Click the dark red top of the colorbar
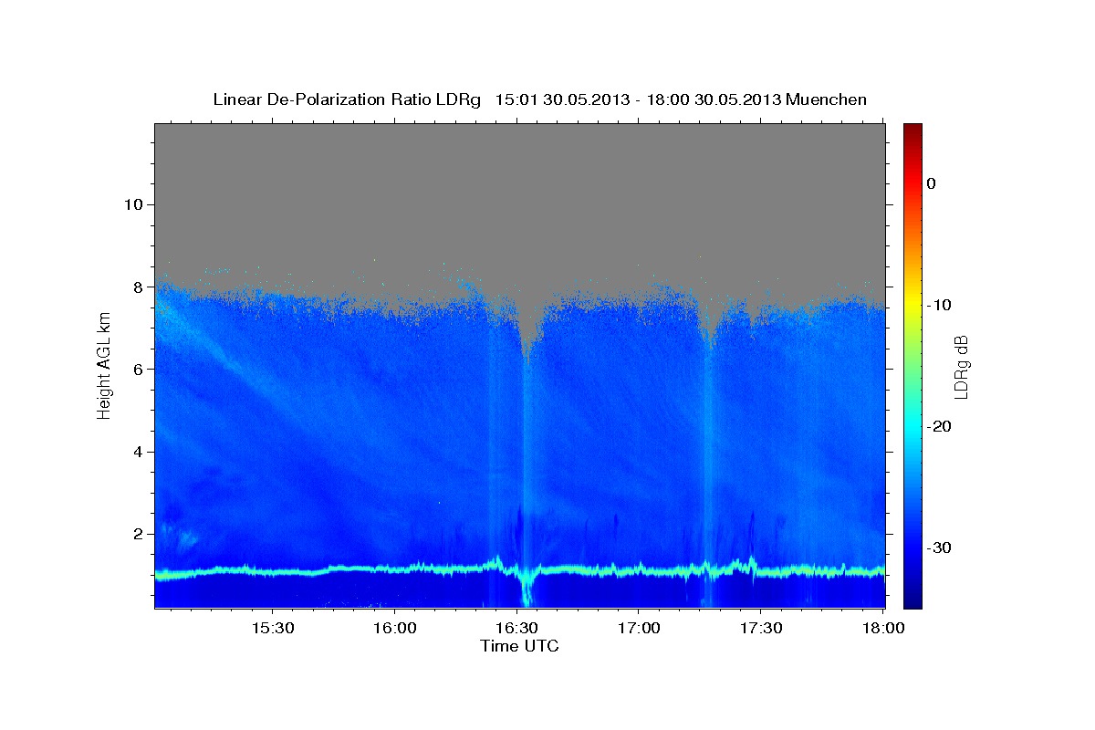 [912, 130]
